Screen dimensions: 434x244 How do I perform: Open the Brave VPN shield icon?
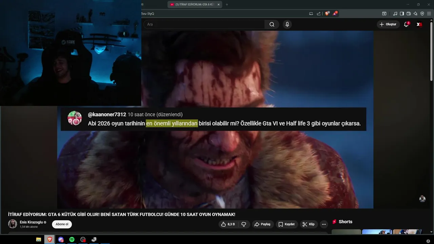pyautogui.click(x=422, y=14)
